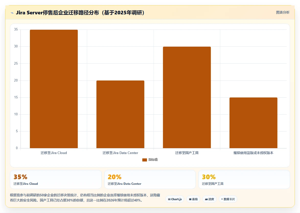The width and height of the screenshot is (300, 213).
Task: Open the 20% 迁移至Jira Data Center card
Action: coord(150,179)
